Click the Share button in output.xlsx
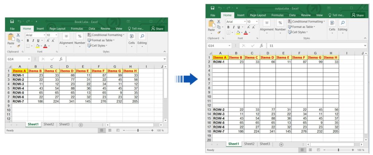This screenshot has width=373, height=155. [358, 15]
